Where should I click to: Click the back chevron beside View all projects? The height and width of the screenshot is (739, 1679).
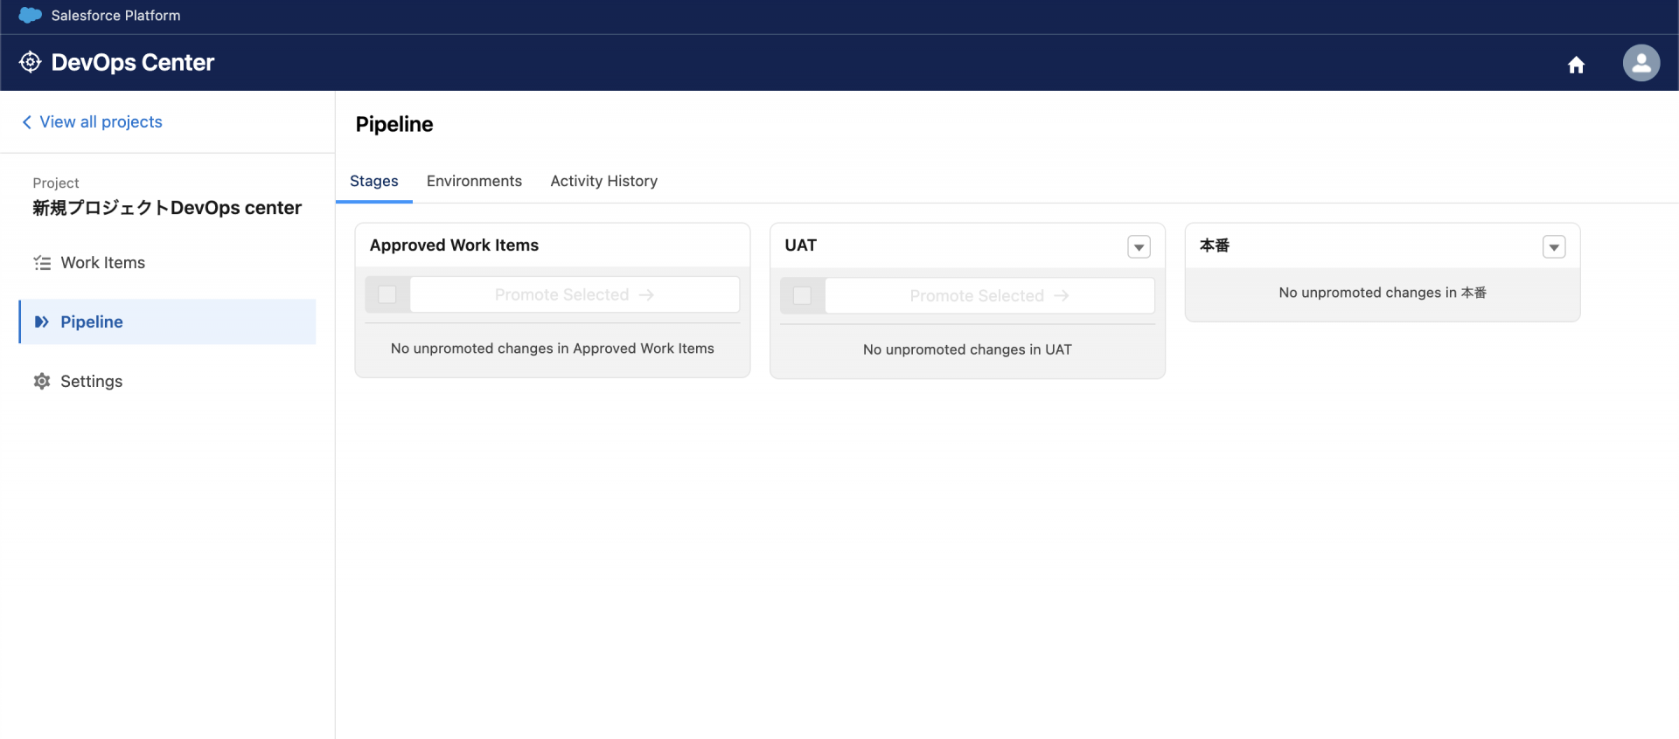coord(27,122)
